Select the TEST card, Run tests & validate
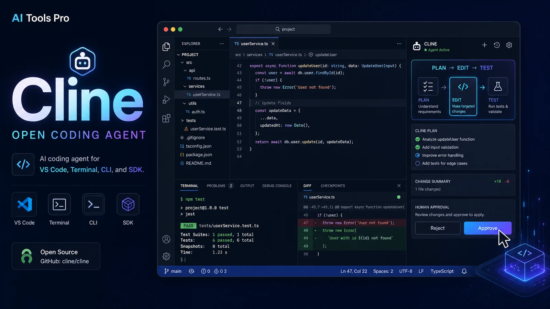 [498, 96]
